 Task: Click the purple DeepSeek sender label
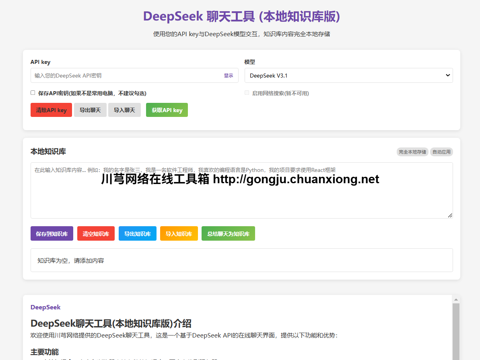click(45, 307)
